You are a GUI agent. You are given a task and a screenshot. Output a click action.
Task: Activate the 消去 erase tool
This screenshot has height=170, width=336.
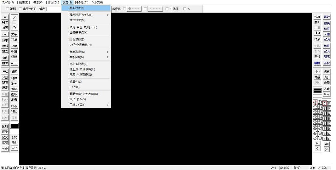pyautogui.click(x=14, y=99)
